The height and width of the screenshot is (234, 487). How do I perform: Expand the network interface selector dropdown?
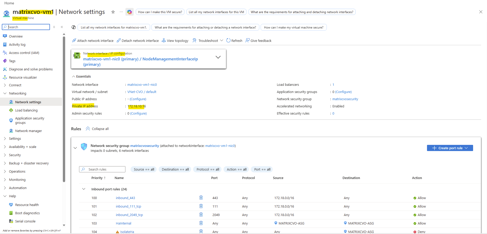[x=218, y=57]
